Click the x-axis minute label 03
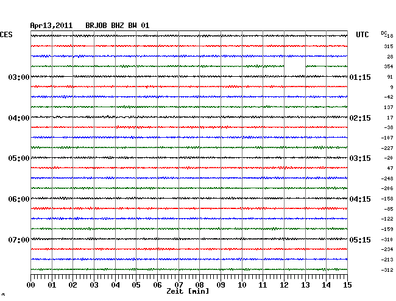Screen dimensions: 396x301 point(94,285)
